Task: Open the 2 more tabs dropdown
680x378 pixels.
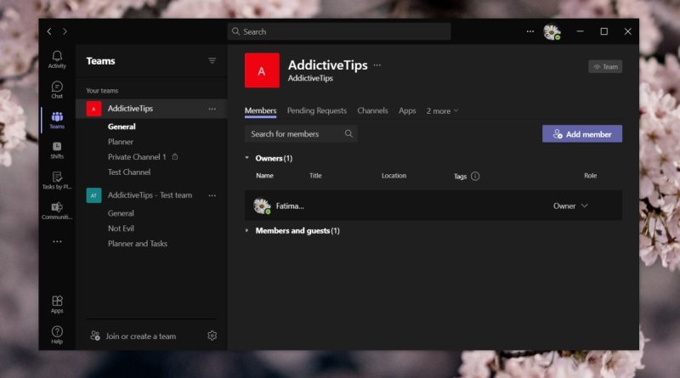Action: click(x=442, y=111)
